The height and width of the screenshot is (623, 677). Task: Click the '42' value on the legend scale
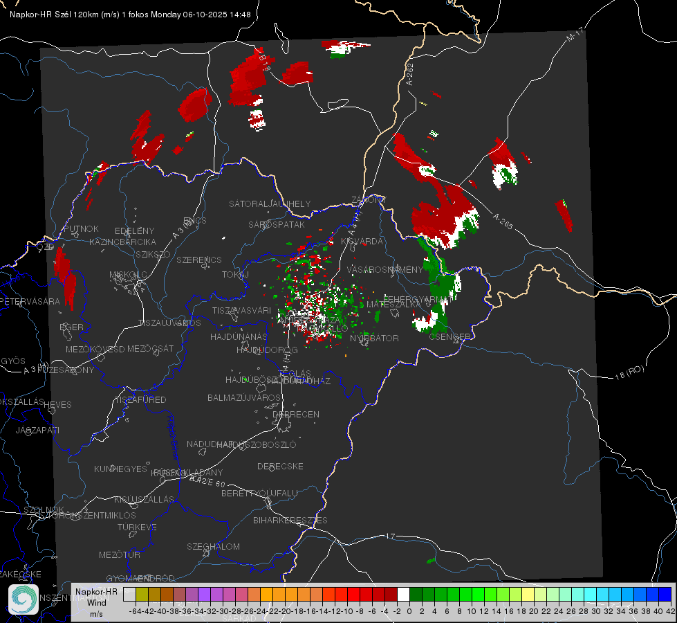(670, 611)
